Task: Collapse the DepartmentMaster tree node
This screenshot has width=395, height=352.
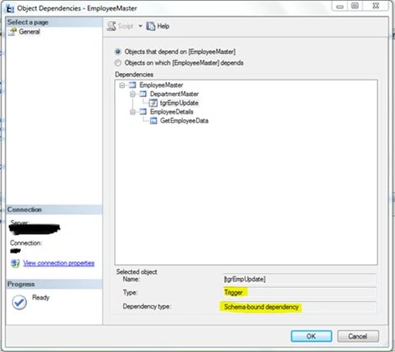Action: pyautogui.click(x=133, y=94)
